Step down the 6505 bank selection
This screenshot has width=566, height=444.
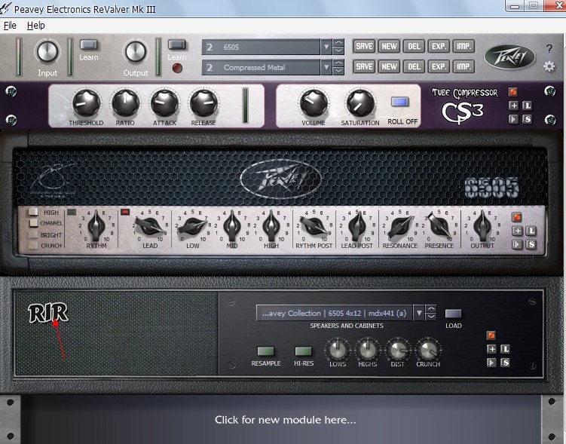338,51
